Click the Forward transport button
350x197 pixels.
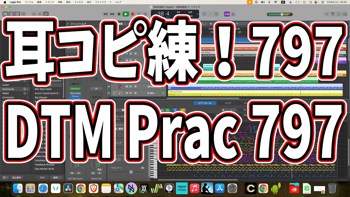(x=112, y=14)
